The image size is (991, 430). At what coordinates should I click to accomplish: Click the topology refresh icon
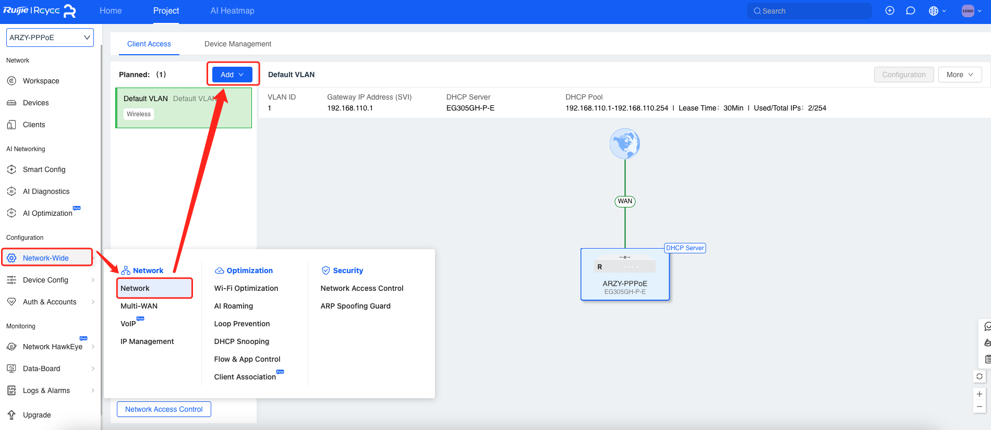pos(980,376)
